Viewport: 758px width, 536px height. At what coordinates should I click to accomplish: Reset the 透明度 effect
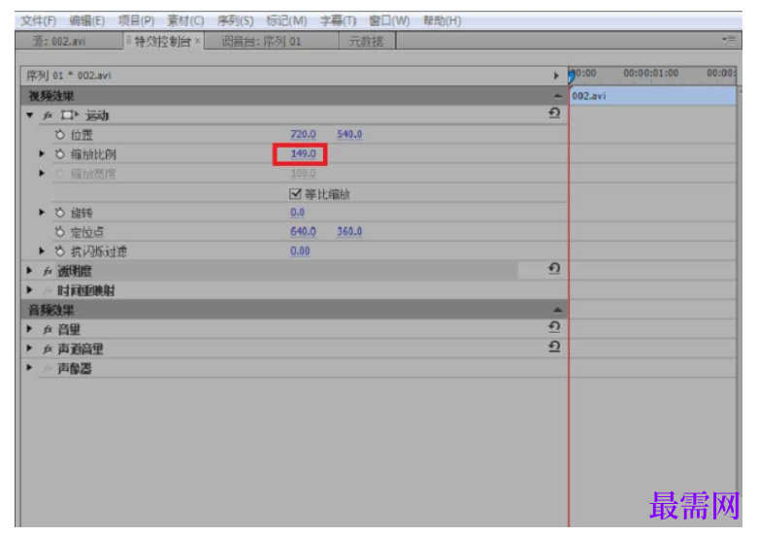pyautogui.click(x=554, y=269)
